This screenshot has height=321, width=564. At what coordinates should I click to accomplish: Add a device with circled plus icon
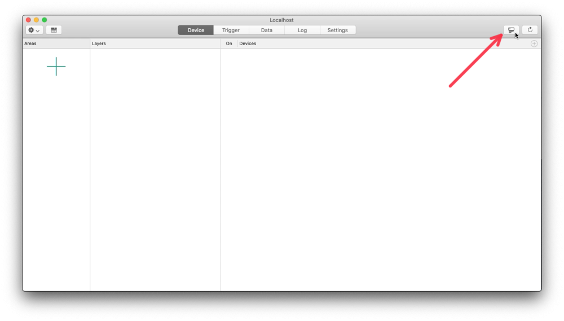pos(534,43)
